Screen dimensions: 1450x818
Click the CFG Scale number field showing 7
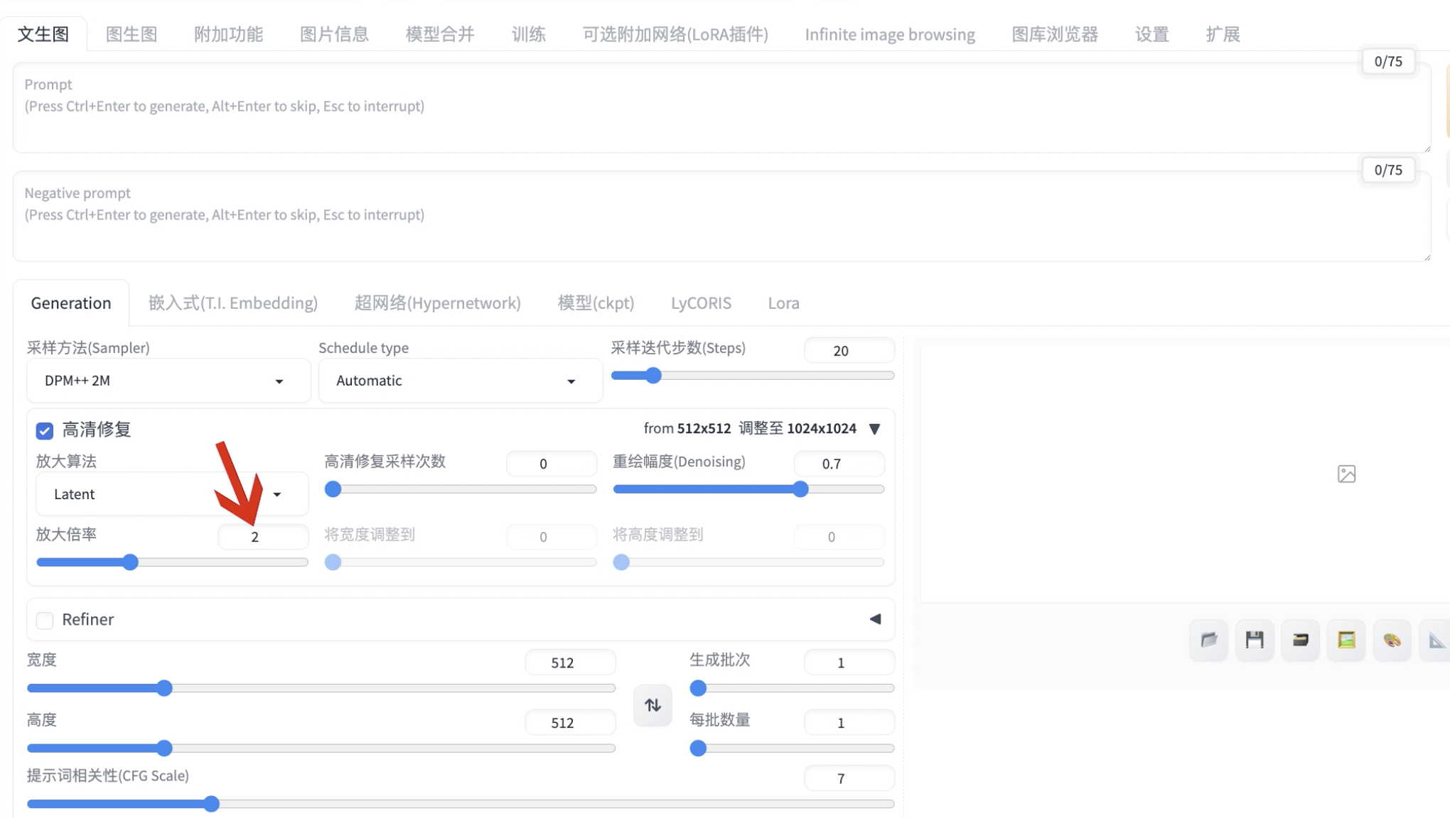[x=849, y=778]
